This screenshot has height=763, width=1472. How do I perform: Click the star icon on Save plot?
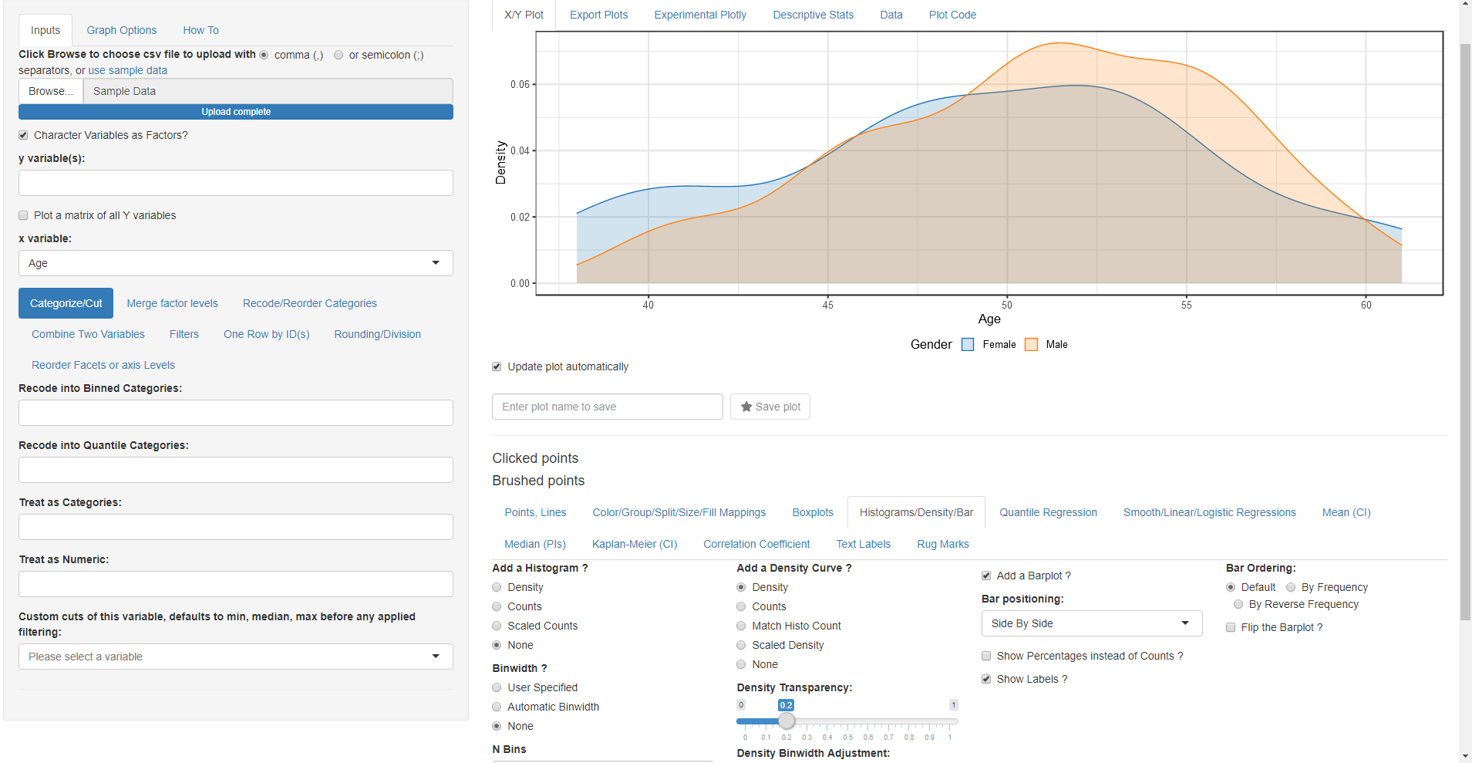[746, 407]
